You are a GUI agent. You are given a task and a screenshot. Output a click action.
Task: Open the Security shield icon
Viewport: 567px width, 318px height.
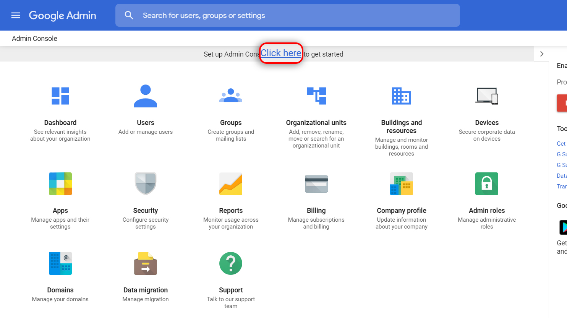pyautogui.click(x=146, y=184)
